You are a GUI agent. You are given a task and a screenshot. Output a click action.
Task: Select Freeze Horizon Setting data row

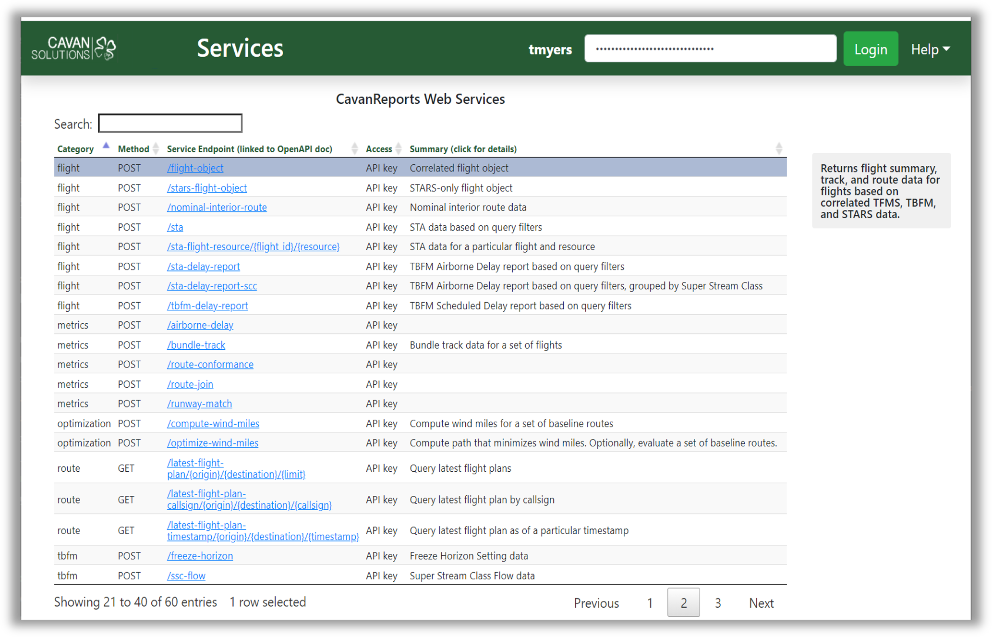tap(469, 556)
